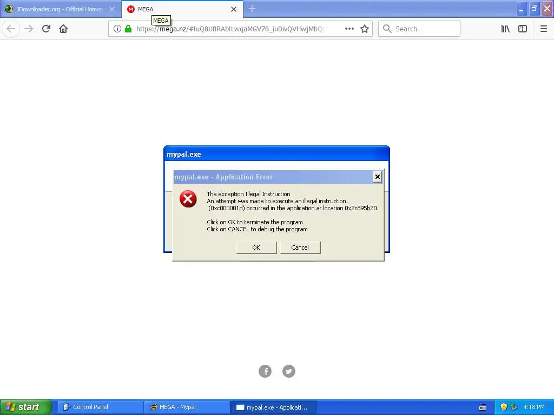Open the browser home page
This screenshot has width=554, height=415.
click(63, 29)
